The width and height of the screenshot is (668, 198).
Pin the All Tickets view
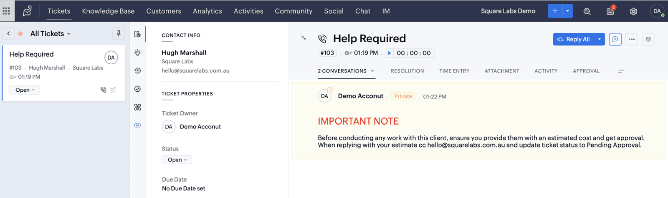(119, 33)
